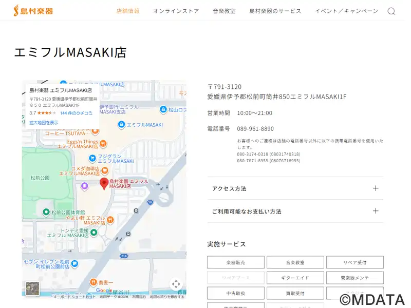The image size is (411, 308).
Task: Click the ギターエイド service button
Action: [295, 278]
